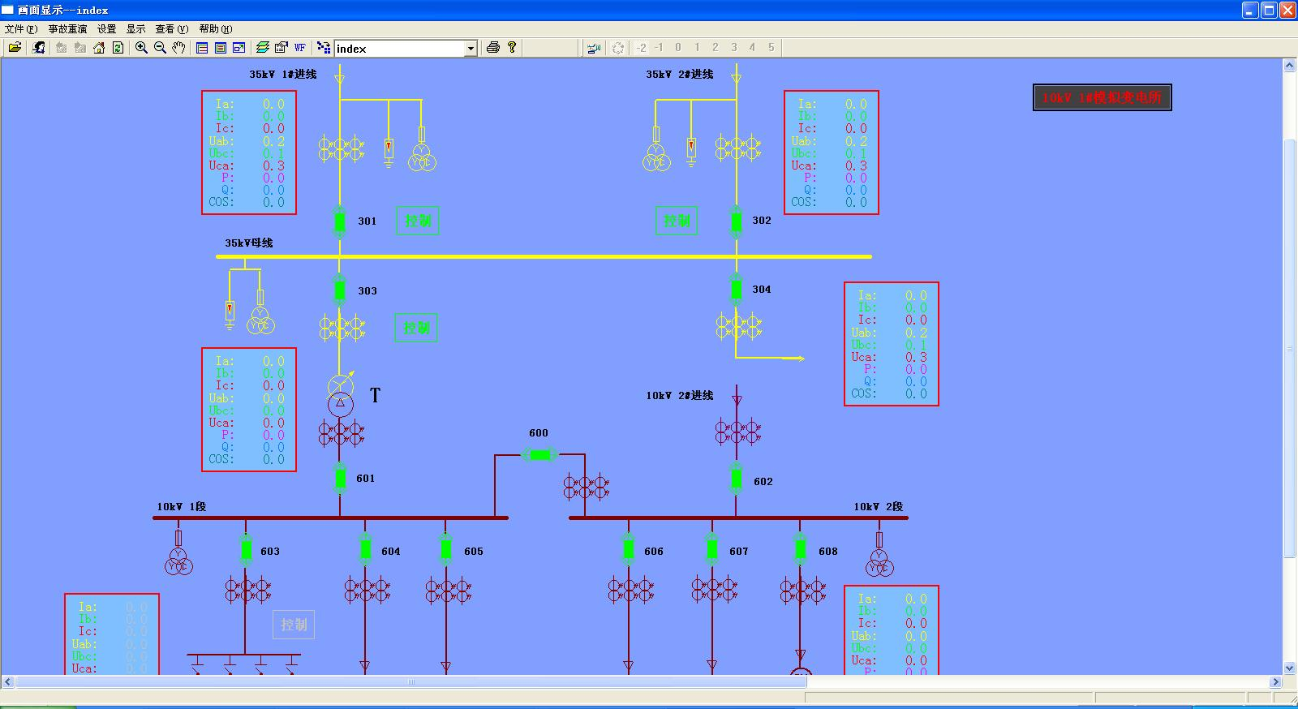Toggle the bus-tie breaker 600

pyautogui.click(x=539, y=455)
